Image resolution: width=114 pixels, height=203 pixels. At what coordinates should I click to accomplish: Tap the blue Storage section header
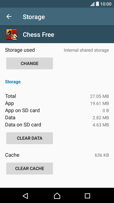pyautogui.click(x=13, y=82)
